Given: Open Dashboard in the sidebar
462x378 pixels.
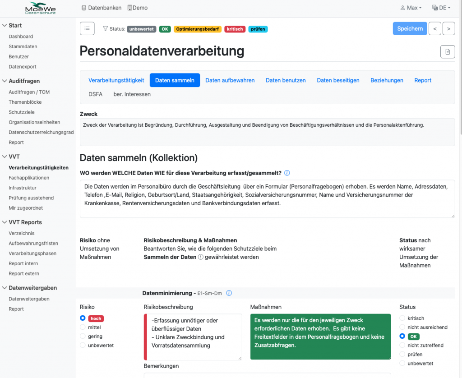Looking at the screenshot, I should pos(21,37).
